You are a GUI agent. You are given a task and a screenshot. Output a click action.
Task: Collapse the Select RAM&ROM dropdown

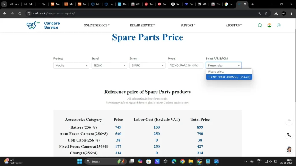(224, 65)
